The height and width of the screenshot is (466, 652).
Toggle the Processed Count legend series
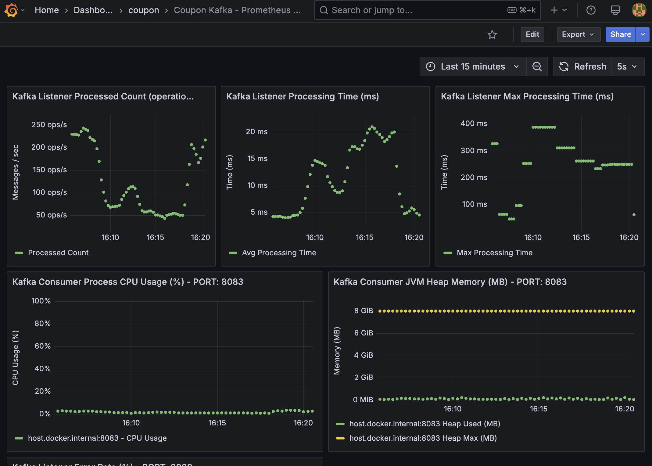58,253
